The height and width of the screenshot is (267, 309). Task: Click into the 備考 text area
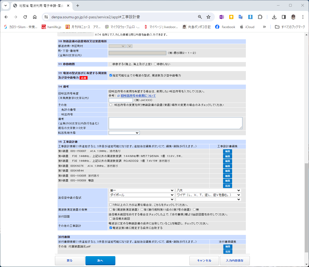click(175, 123)
